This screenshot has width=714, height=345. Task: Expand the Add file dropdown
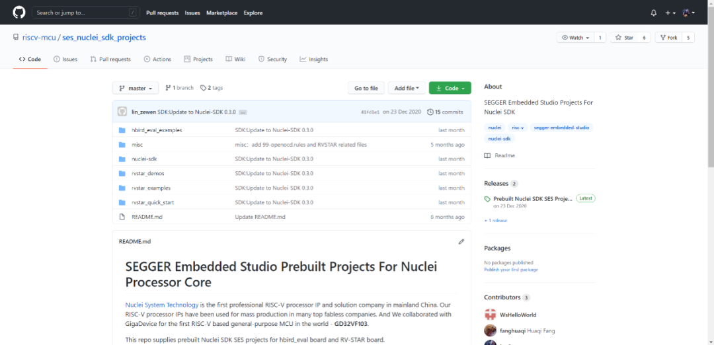point(406,88)
